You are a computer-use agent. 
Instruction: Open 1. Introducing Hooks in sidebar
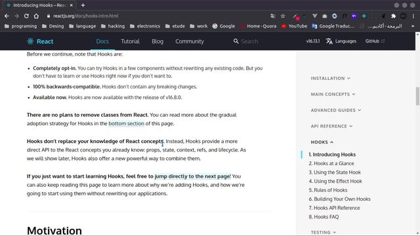(332, 155)
